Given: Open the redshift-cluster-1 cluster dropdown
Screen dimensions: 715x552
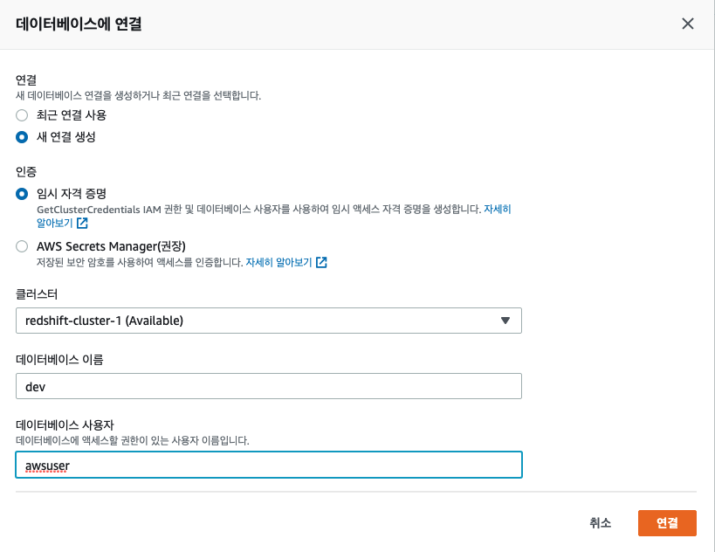Looking at the screenshot, I should [269, 321].
